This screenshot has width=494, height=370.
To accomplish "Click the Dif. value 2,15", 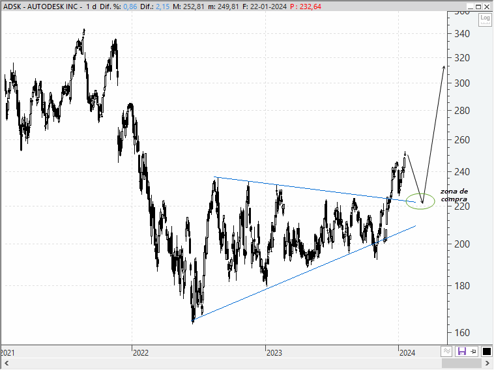I will tap(162, 7).
